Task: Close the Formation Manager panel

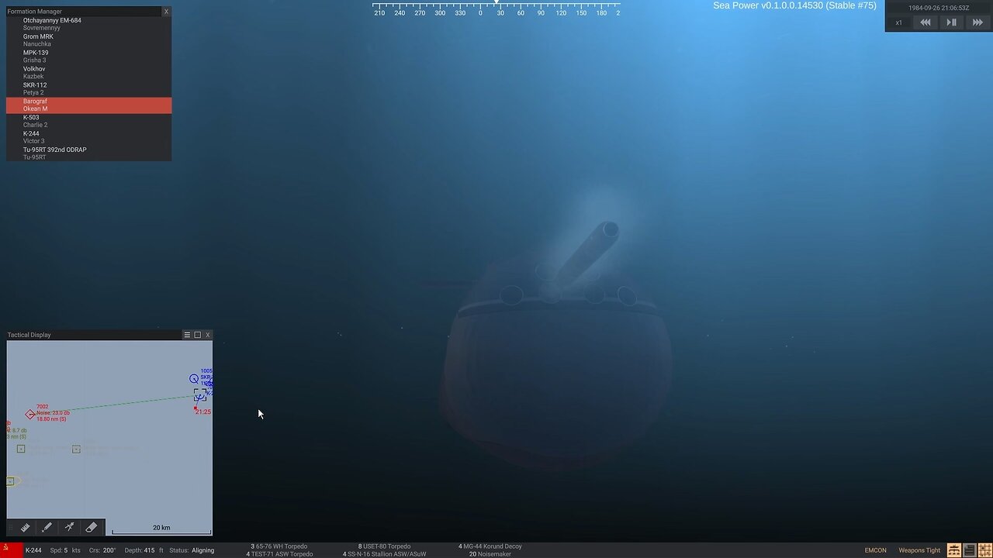Action: [166, 12]
